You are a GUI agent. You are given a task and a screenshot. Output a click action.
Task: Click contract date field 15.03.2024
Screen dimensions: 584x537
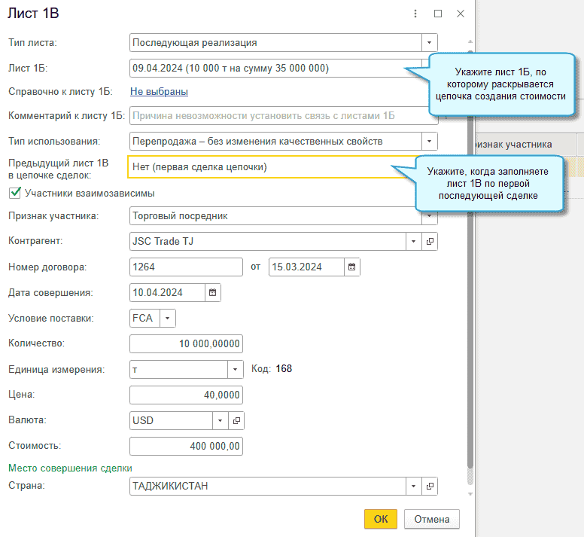pos(306,267)
